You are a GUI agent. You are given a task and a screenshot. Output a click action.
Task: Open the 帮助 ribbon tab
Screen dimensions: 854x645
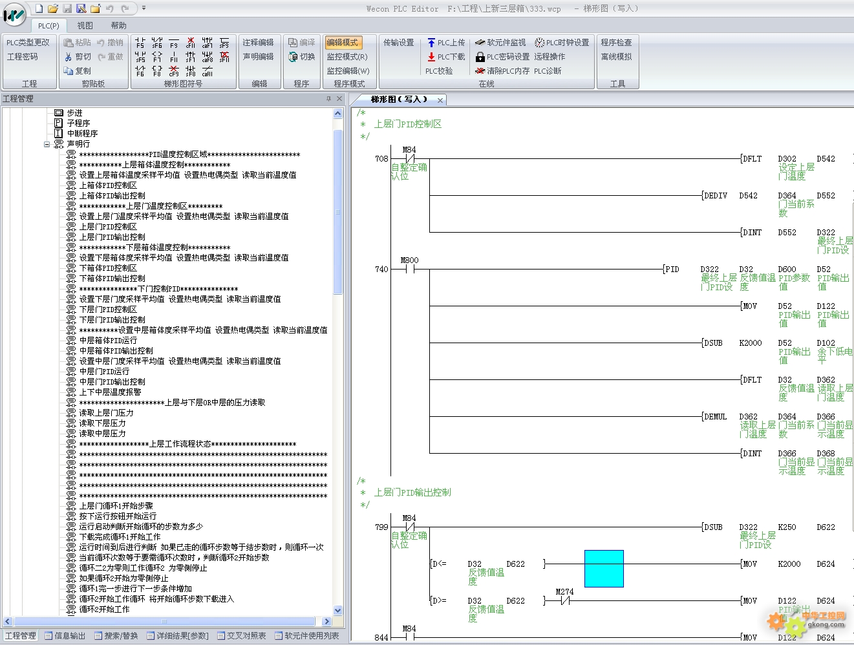[119, 26]
